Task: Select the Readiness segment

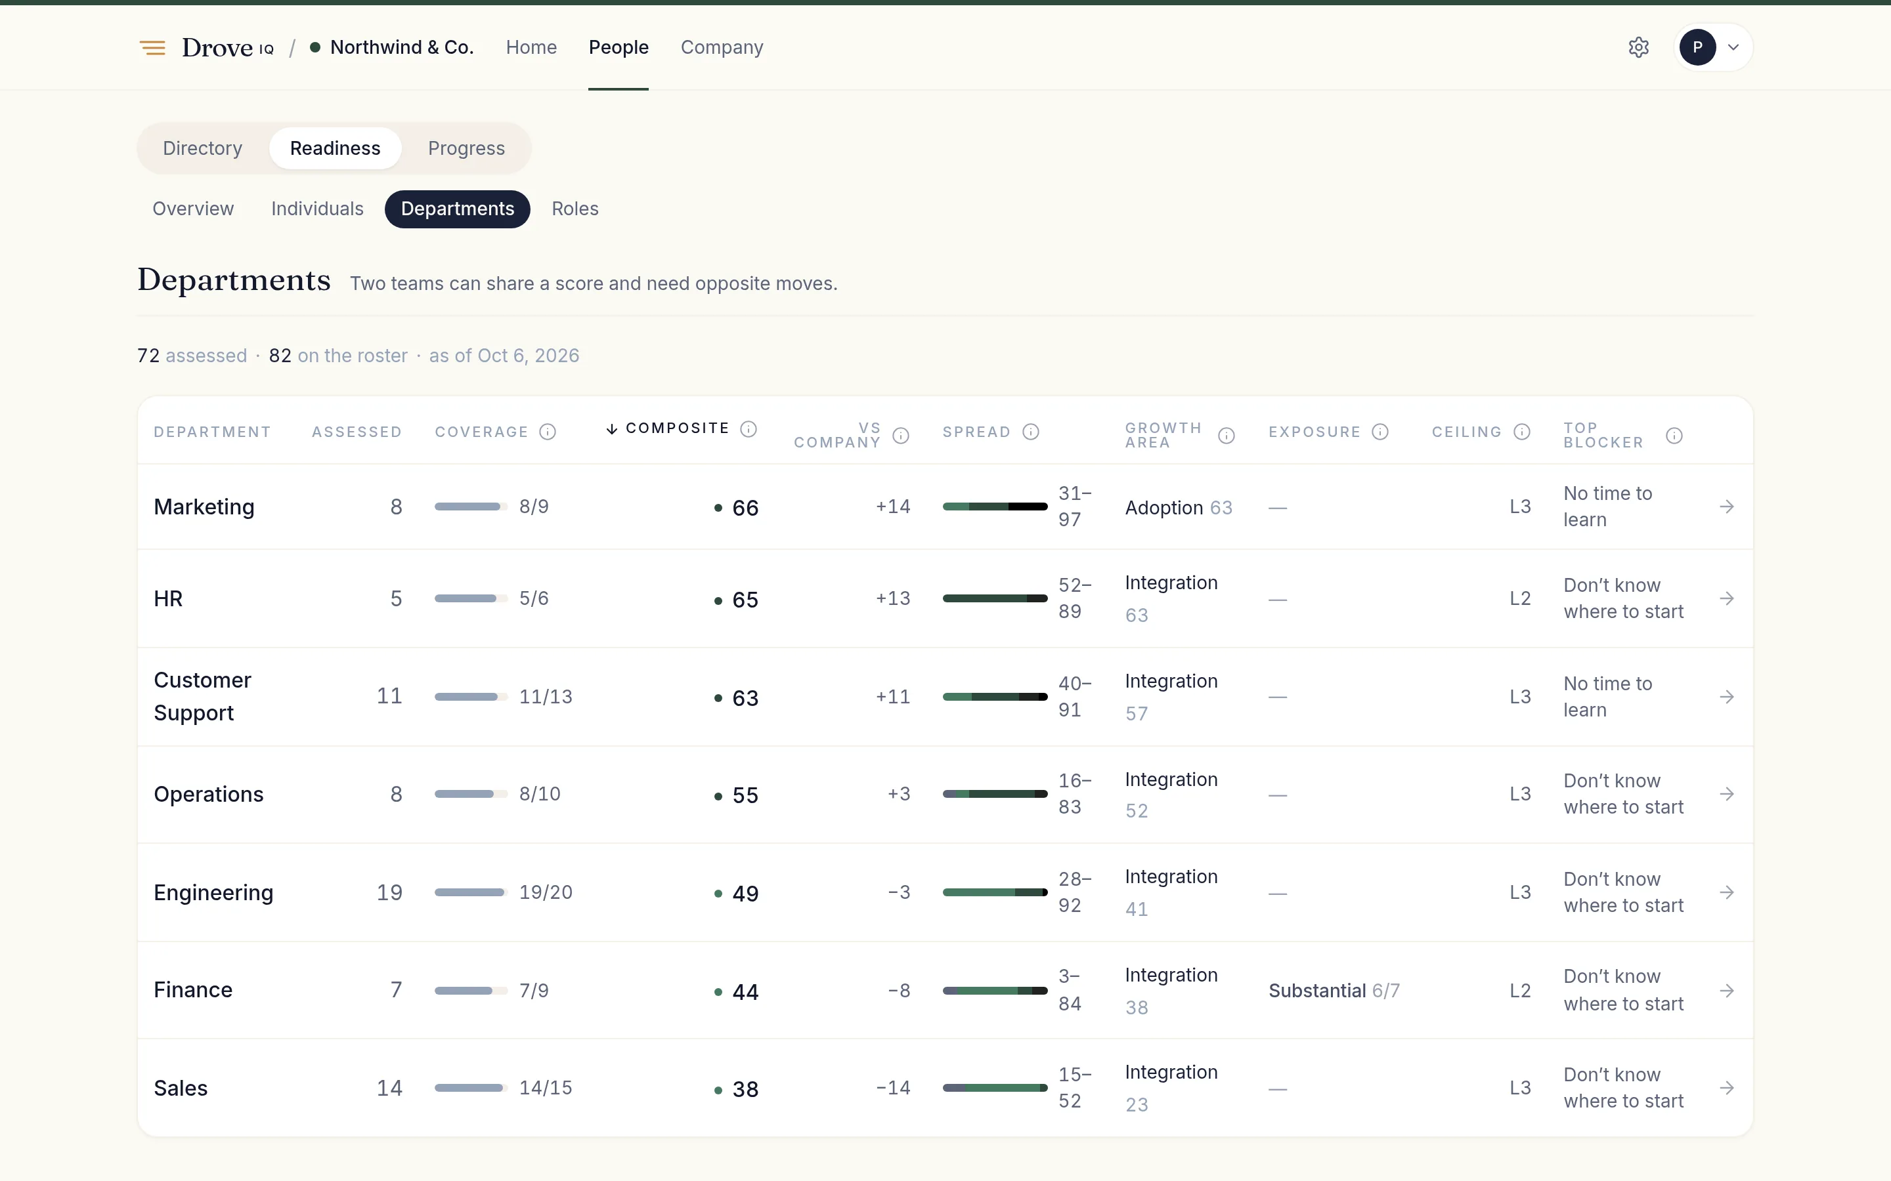Action: tap(336, 148)
